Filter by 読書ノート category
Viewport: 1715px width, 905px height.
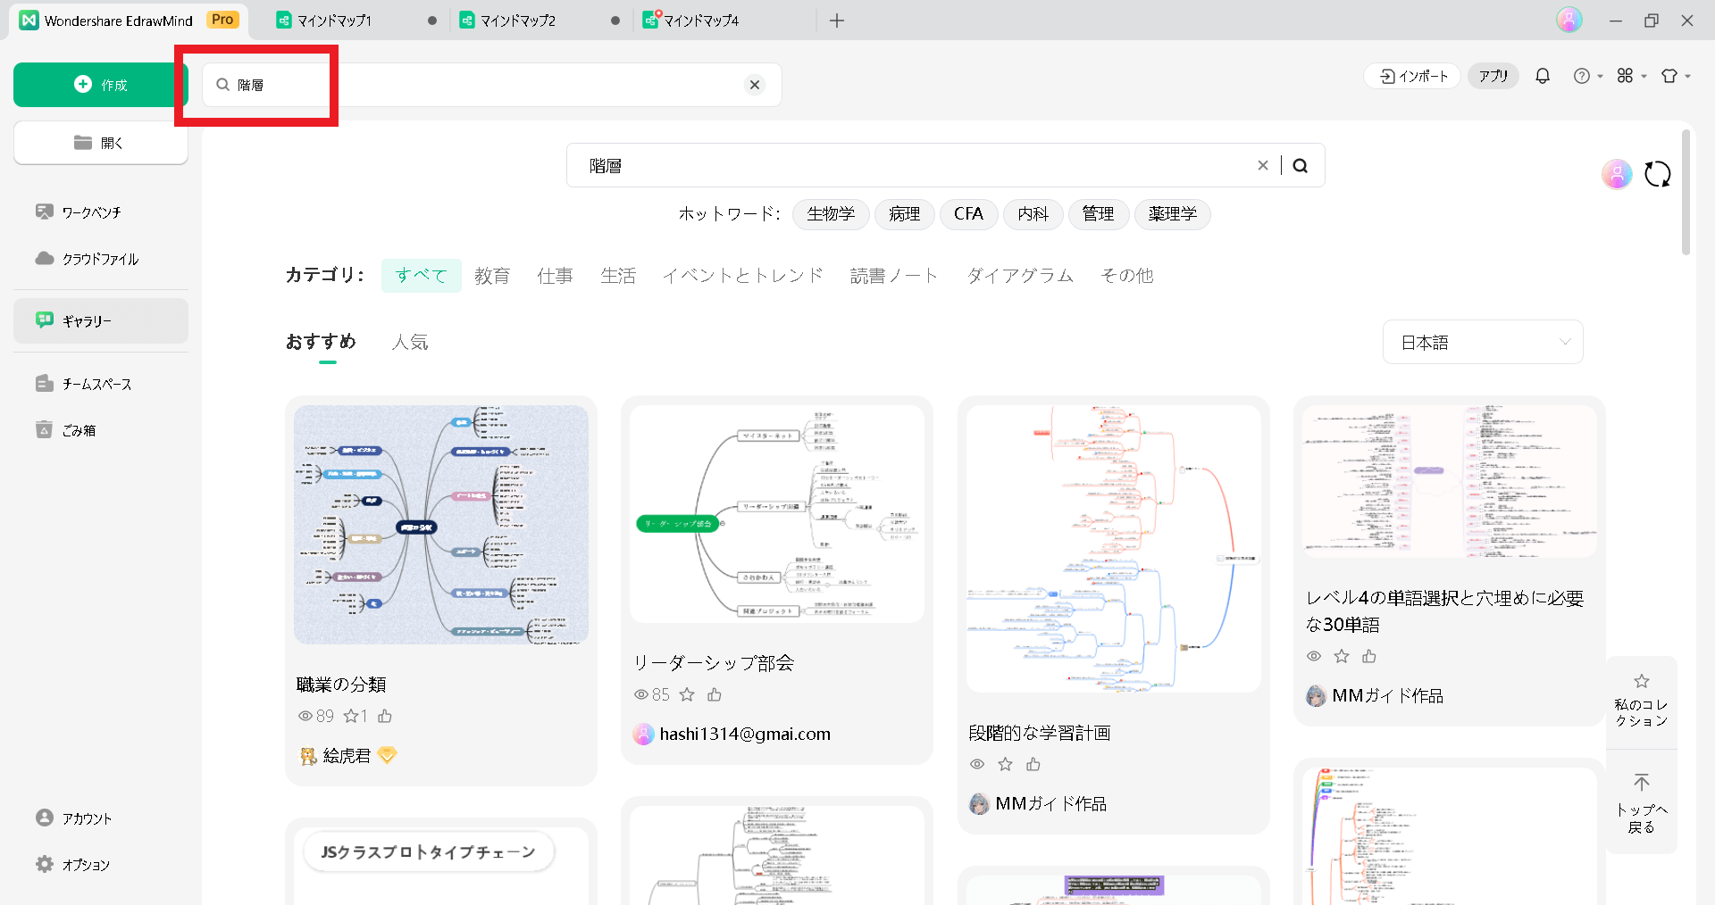[x=894, y=276]
